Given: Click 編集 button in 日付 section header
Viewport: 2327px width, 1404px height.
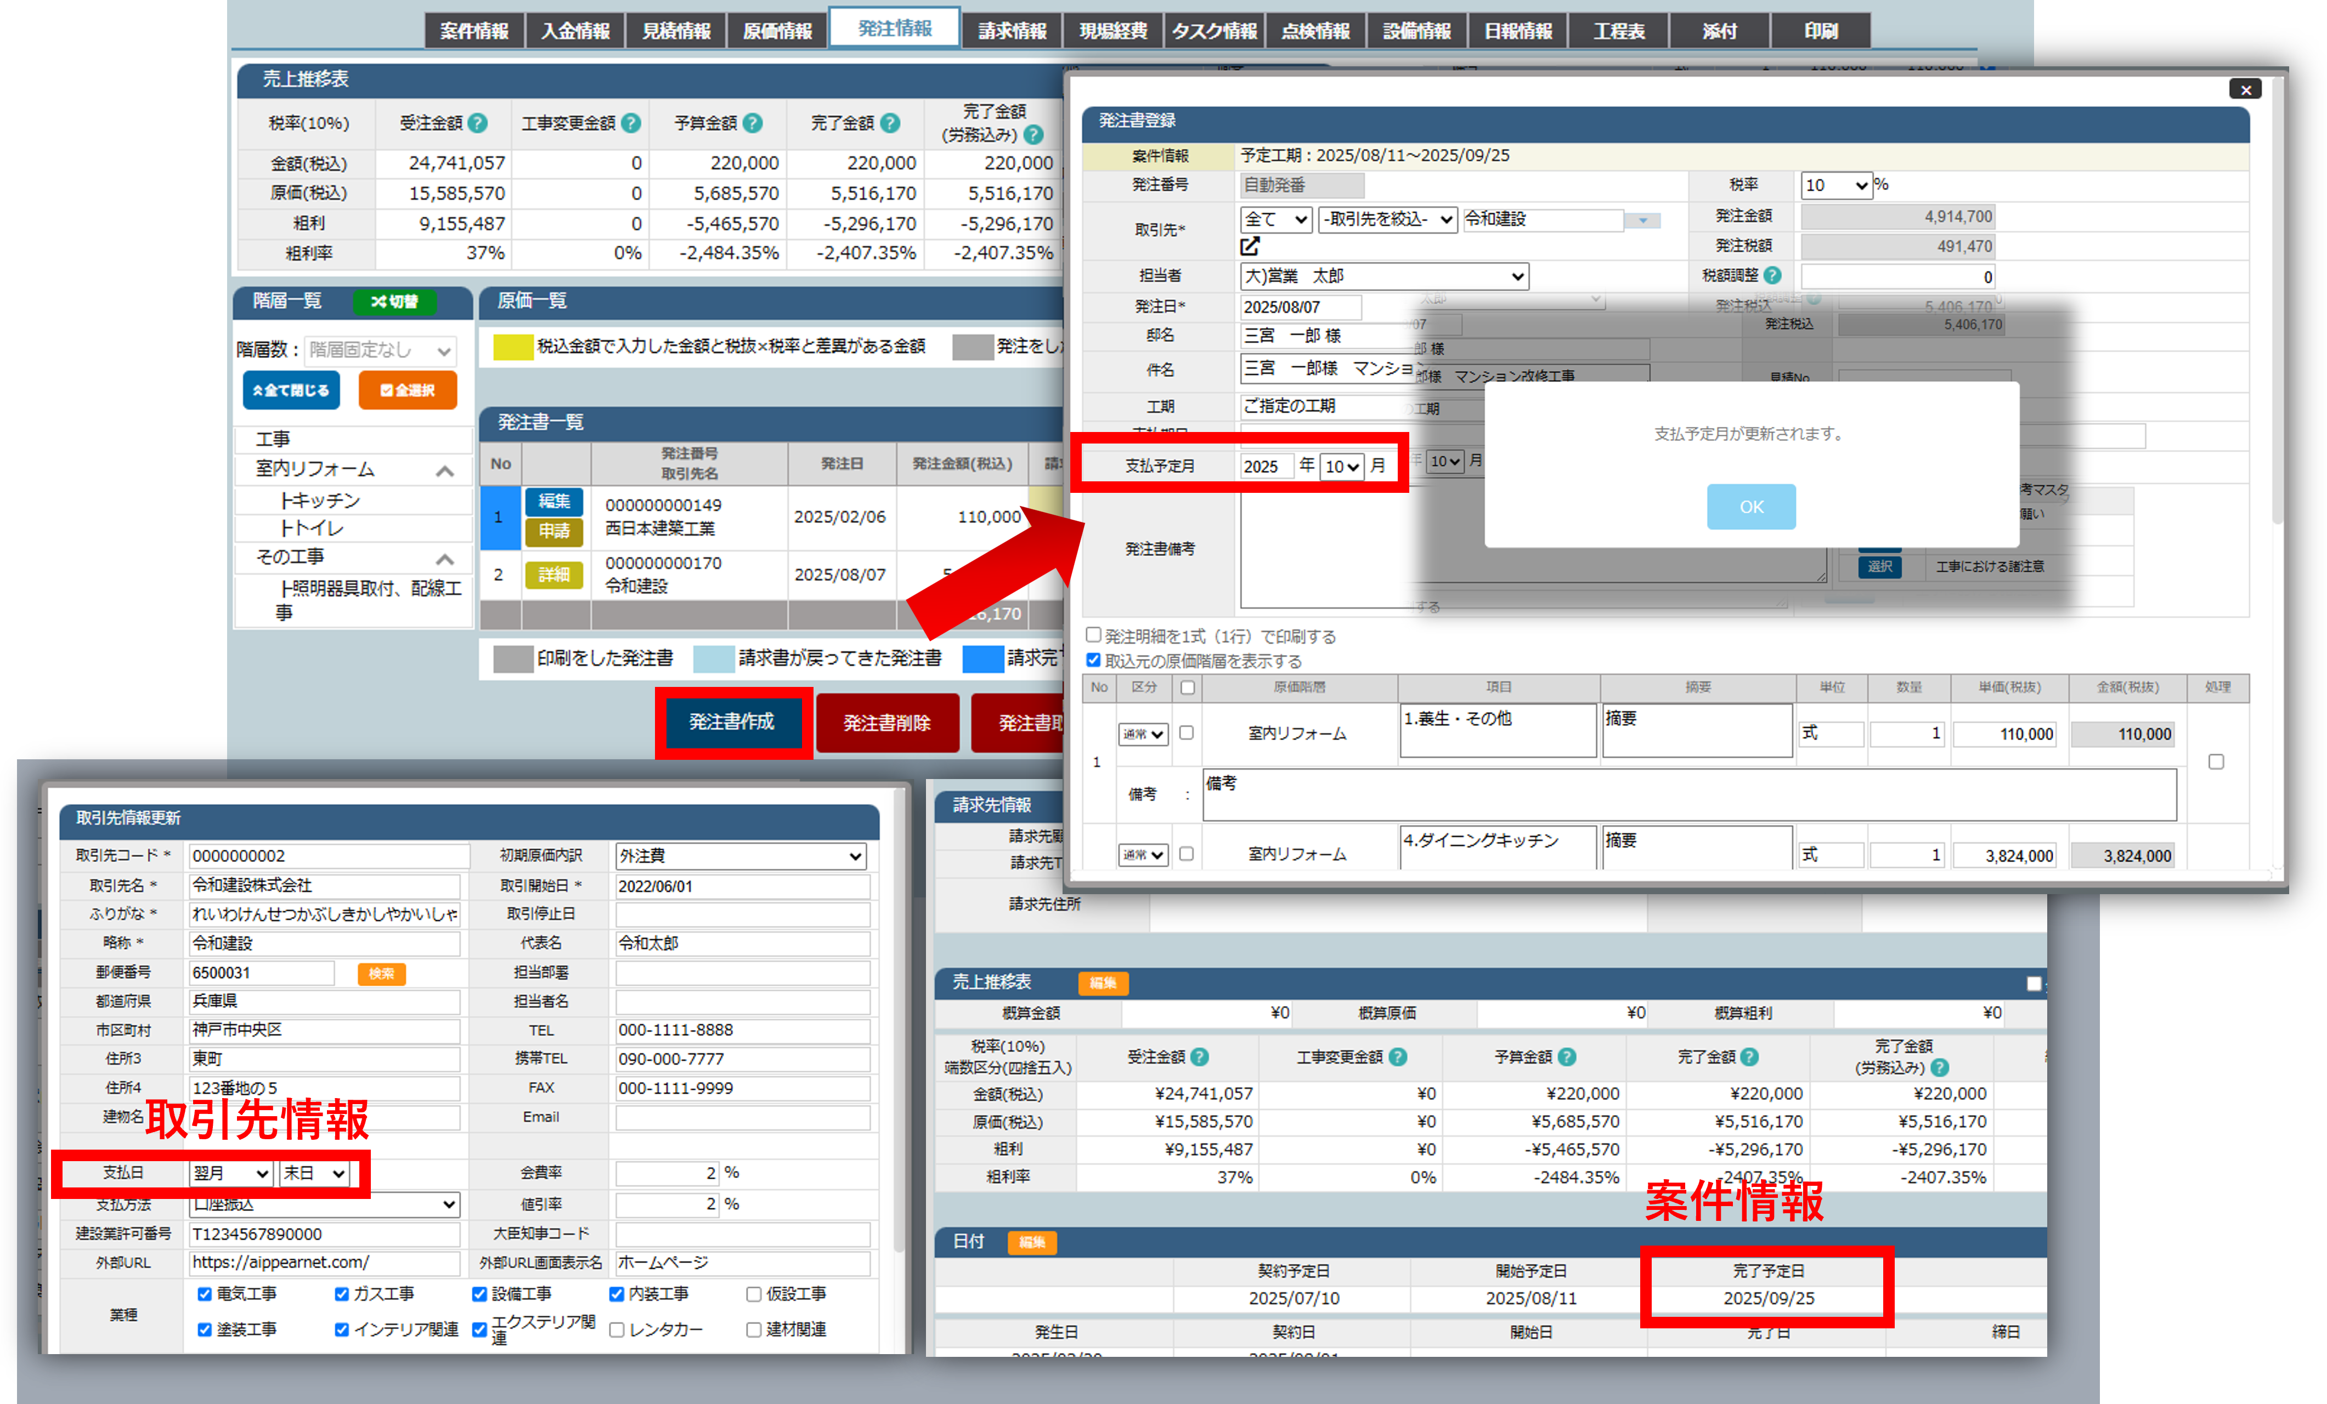Looking at the screenshot, I should [x=1032, y=1242].
